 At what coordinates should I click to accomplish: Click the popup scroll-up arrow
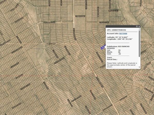click(139, 29)
